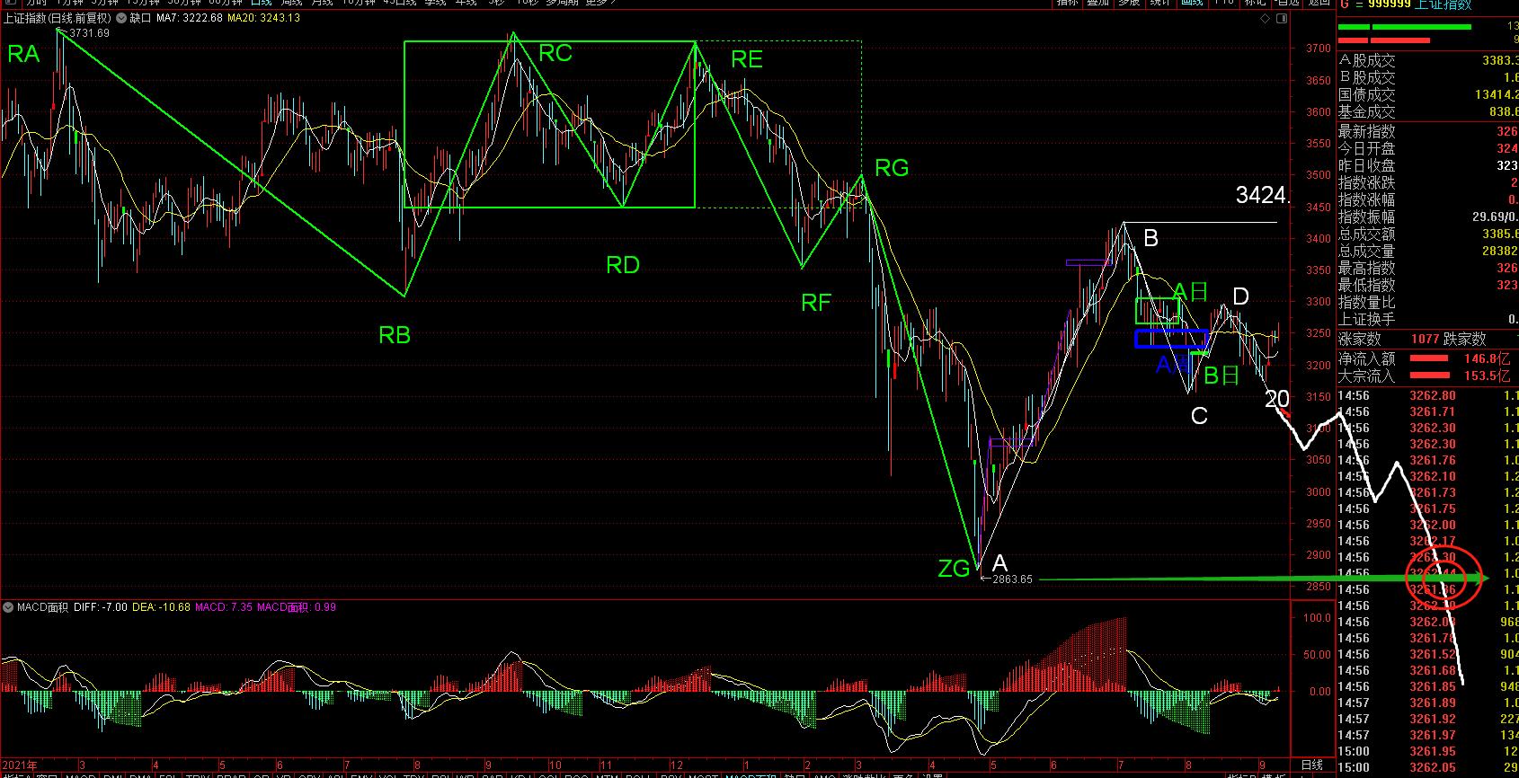Select the 15:00 tick priced 3262.05
The image size is (1519, 778).
point(1428,767)
